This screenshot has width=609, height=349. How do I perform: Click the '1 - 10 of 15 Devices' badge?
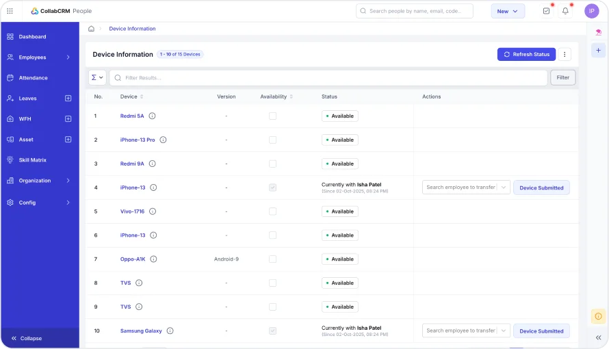[x=180, y=54]
